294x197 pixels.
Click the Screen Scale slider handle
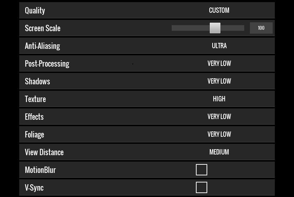pos(215,28)
